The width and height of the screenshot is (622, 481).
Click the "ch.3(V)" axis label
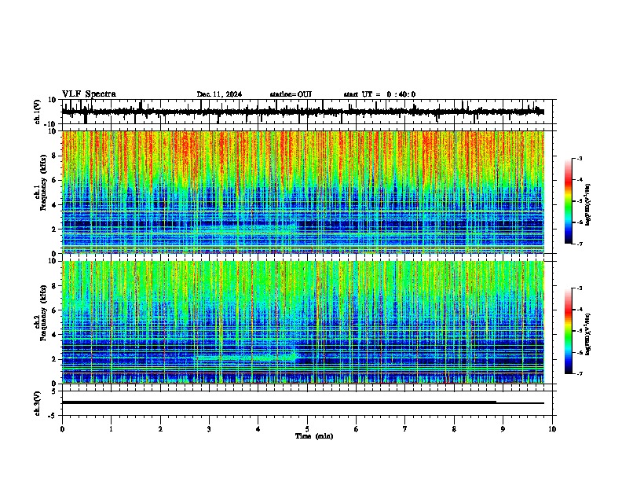point(38,403)
